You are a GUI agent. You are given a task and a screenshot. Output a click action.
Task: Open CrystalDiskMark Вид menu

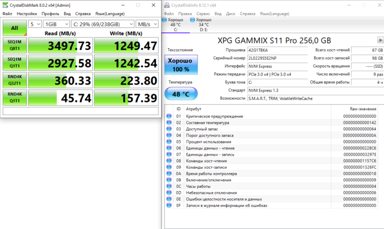point(67,14)
